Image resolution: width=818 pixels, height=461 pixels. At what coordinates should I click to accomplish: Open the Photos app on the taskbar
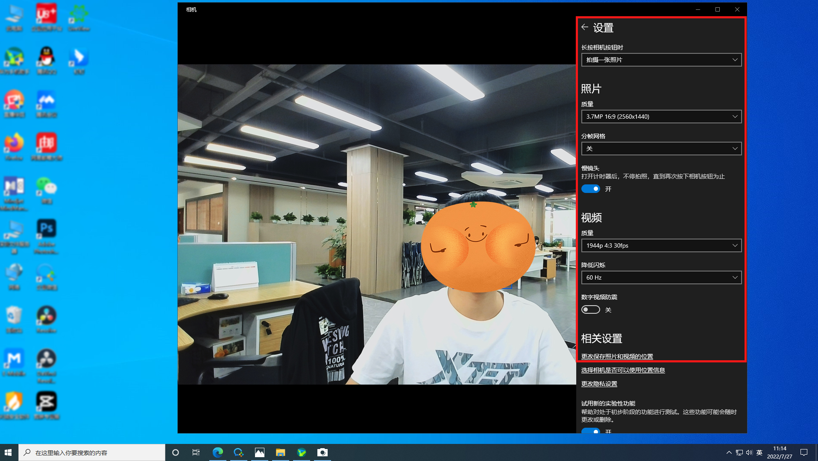point(259,452)
